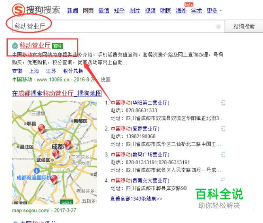Send 数码广场营业厅 to phone icon
The image size is (263, 223).
click(223, 154)
